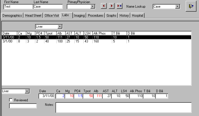Expand the Name Lookup combo box

178,7
